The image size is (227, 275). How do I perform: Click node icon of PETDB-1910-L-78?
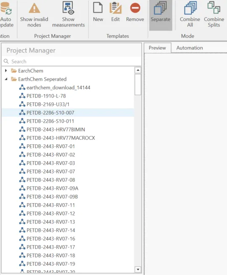[22, 96]
